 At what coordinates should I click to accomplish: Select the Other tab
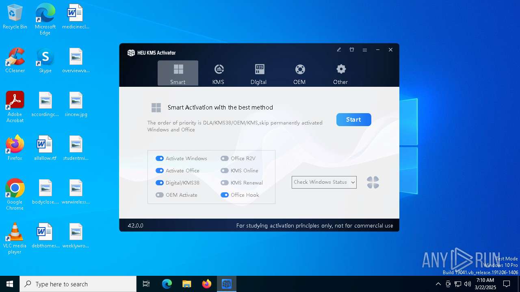pos(340,73)
